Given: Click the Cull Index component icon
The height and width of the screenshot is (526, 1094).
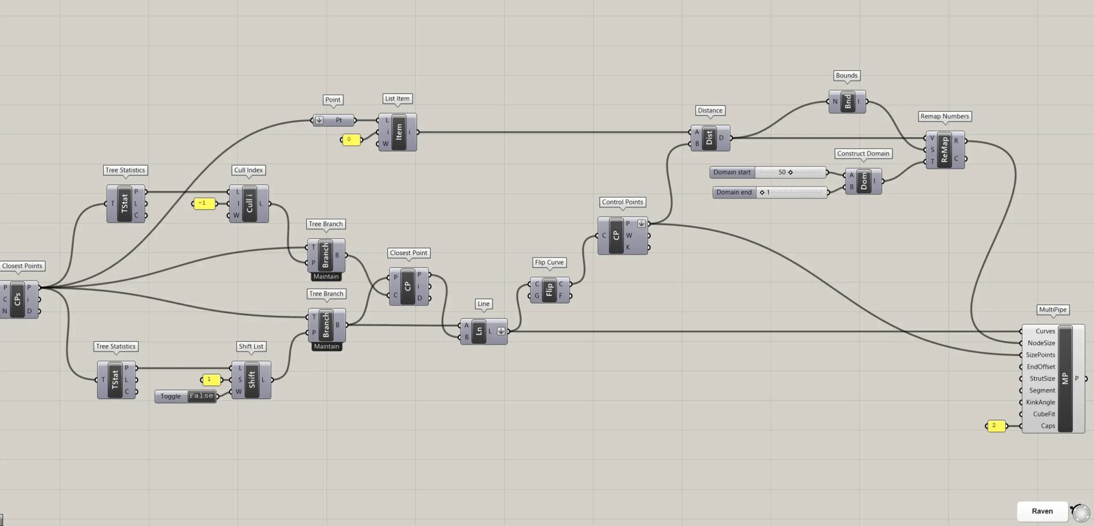Looking at the screenshot, I should pyautogui.click(x=249, y=204).
